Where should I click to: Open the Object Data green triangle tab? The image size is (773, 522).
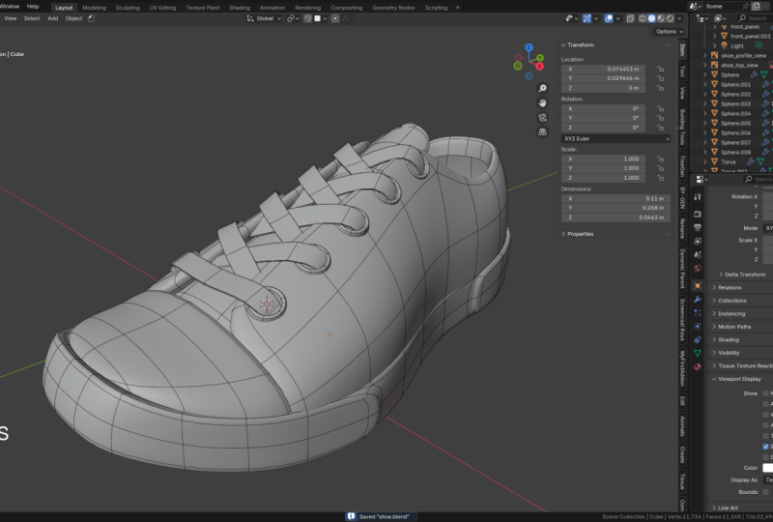[698, 353]
